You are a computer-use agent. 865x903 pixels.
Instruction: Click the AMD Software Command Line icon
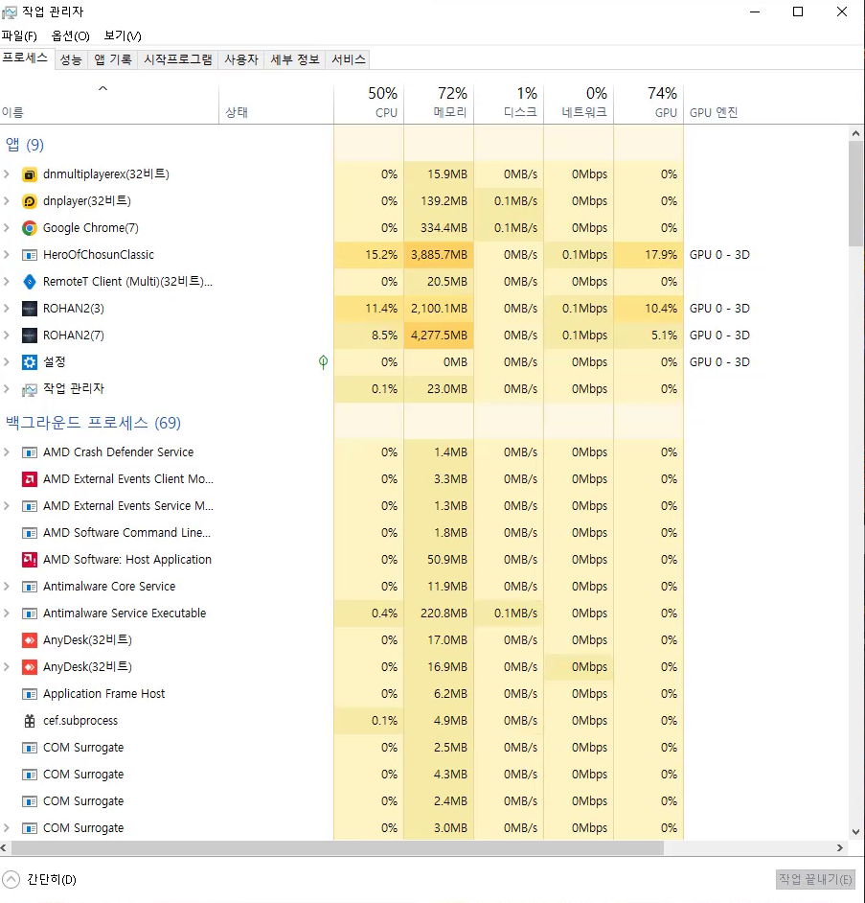point(30,533)
